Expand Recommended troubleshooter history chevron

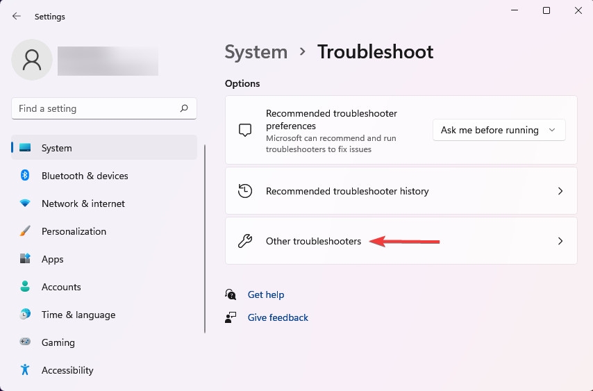pyautogui.click(x=560, y=191)
